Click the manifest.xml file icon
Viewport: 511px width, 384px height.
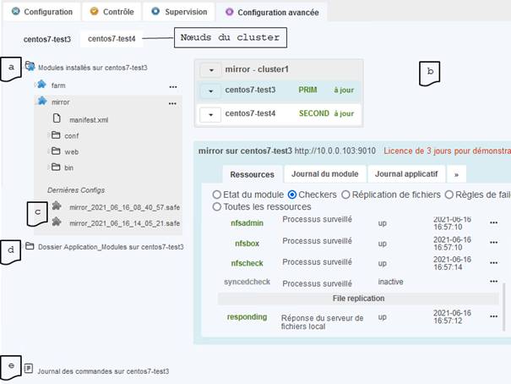click(x=57, y=120)
